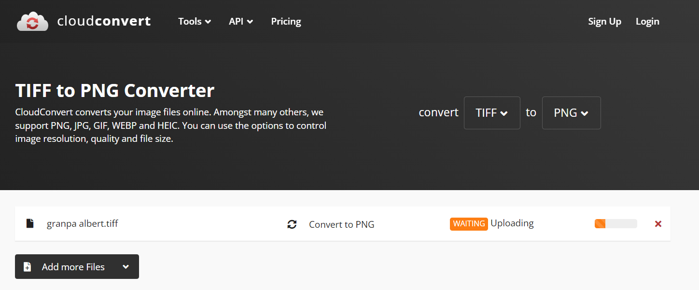Click the CloudConvert cloud logo
699x290 pixels.
point(32,21)
